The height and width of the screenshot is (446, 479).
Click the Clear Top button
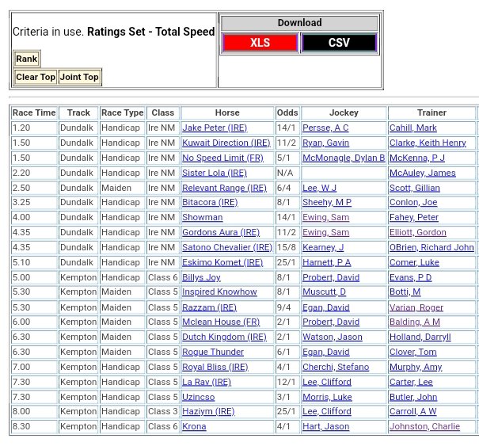click(36, 77)
